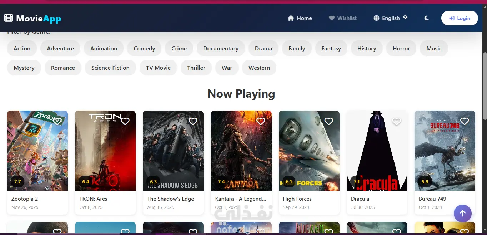Toggle wishlist heart on Kantara poster
The height and width of the screenshot is (235, 487).
(x=261, y=121)
